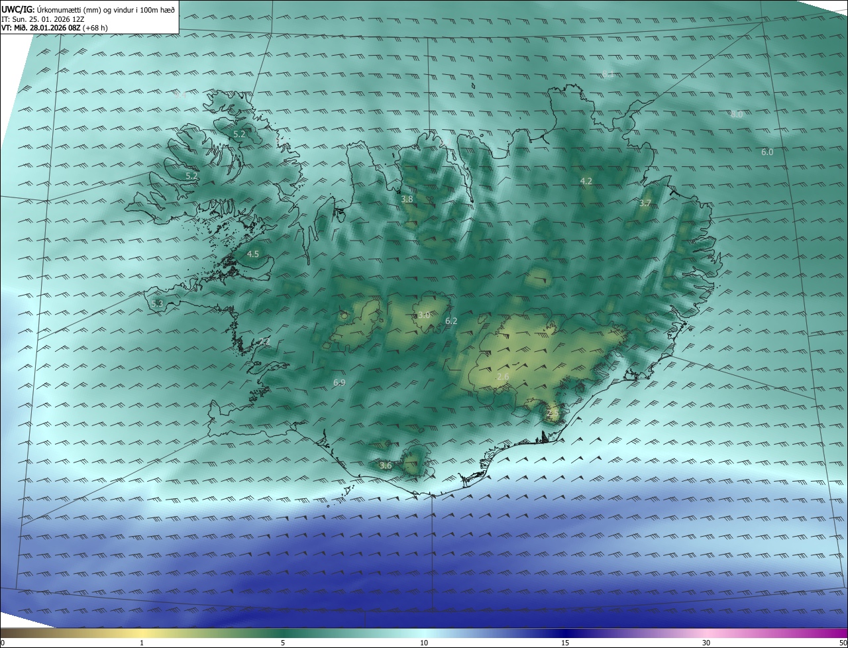Screen dimensions: 848x648
Task: Click the 15 tick on the color scale
Action: (565, 643)
